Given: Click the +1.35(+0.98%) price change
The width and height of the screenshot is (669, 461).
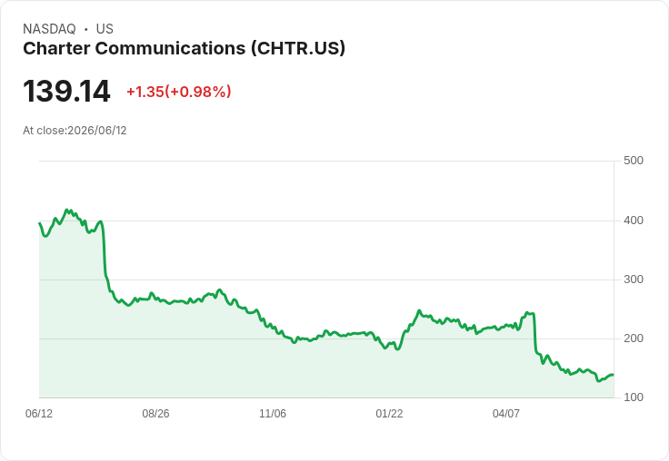Looking at the screenshot, I should click(179, 92).
